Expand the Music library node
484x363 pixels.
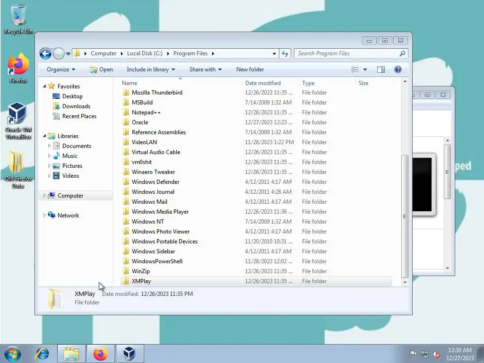point(49,156)
